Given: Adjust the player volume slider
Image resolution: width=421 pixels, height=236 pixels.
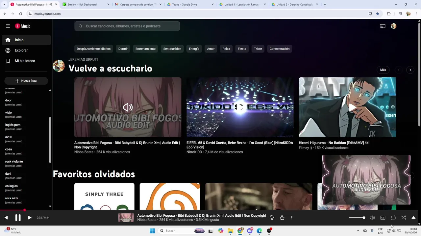Looking at the screenshot, I should click(x=357, y=218).
